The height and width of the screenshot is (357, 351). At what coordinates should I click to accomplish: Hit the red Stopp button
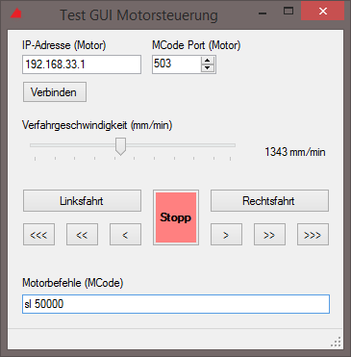[x=176, y=217]
